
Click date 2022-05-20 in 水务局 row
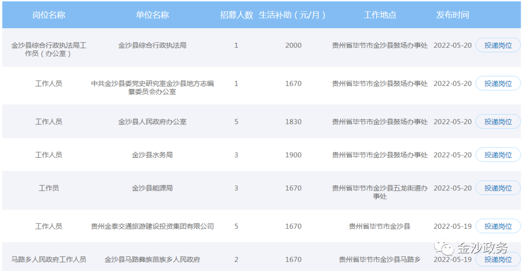tap(453, 154)
